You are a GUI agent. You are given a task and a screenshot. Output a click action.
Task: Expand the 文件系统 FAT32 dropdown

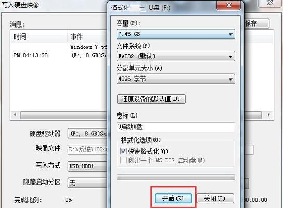[x=176, y=56]
